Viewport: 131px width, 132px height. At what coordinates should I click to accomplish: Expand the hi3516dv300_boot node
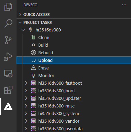[x=26, y=91]
